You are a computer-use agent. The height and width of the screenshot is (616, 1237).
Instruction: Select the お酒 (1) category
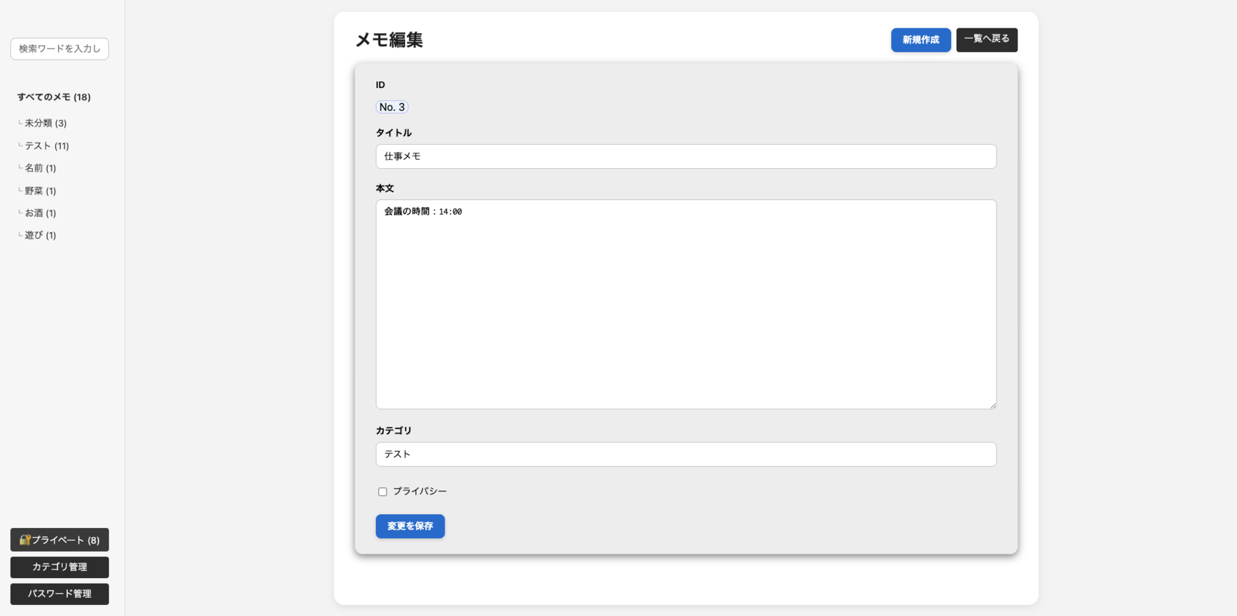click(x=40, y=213)
